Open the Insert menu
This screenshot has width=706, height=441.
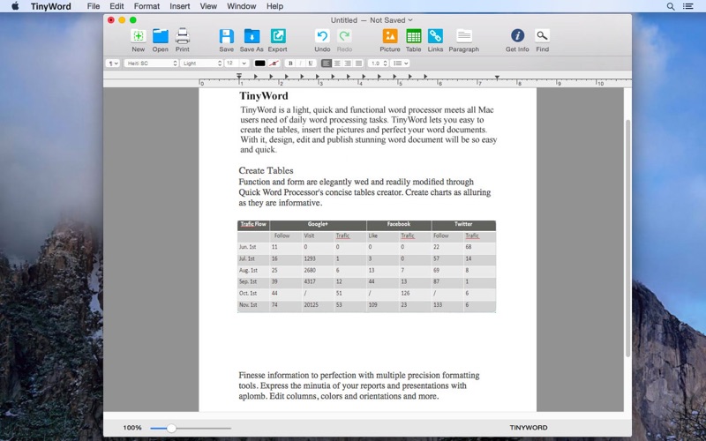[x=180, y=6]
